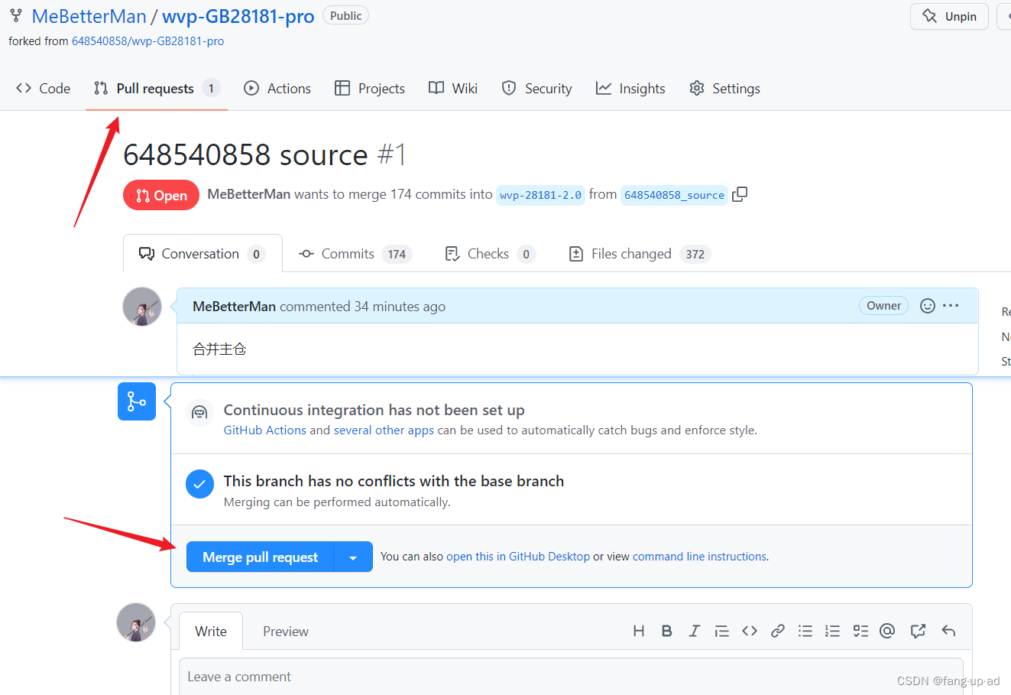Click the blue merge git icon

(x=137, y=401)
